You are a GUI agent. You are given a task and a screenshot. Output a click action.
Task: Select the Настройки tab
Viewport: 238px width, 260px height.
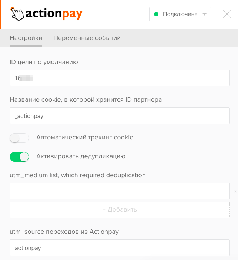tap(26, 38)
